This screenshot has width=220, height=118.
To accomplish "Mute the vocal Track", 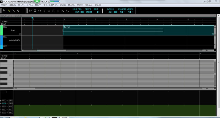I will tap(4, 27).
